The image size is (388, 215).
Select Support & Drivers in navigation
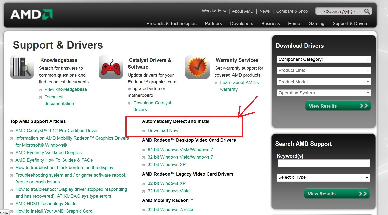pos(351,24)
